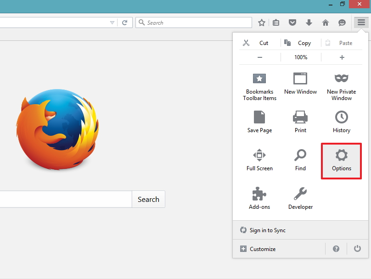Image resolution: width=371 pixels, height=279 pixels.
Task: Open the Find tool
Action: pyautogui.click(x=300, y=160)
